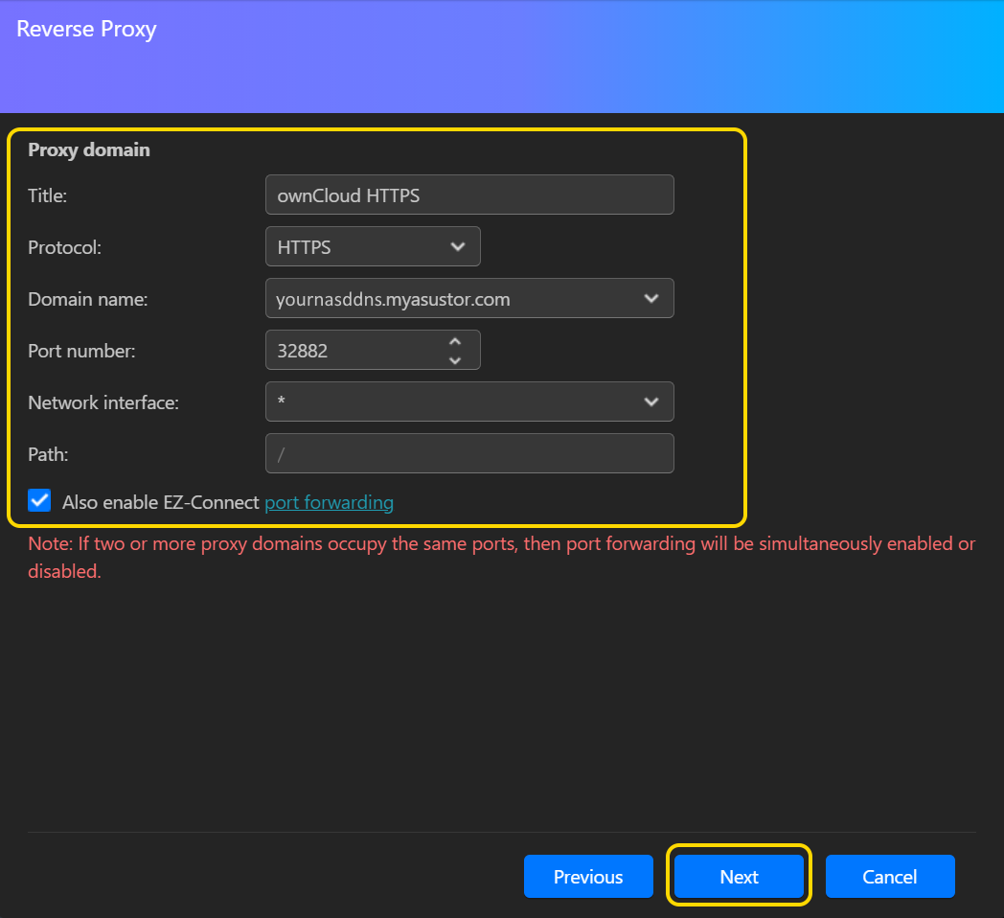Viewport: 1004px width, 918px height.
Task: Click the chevron icon in Network interface
Action: pyautogui.click(x=651, y=402)
